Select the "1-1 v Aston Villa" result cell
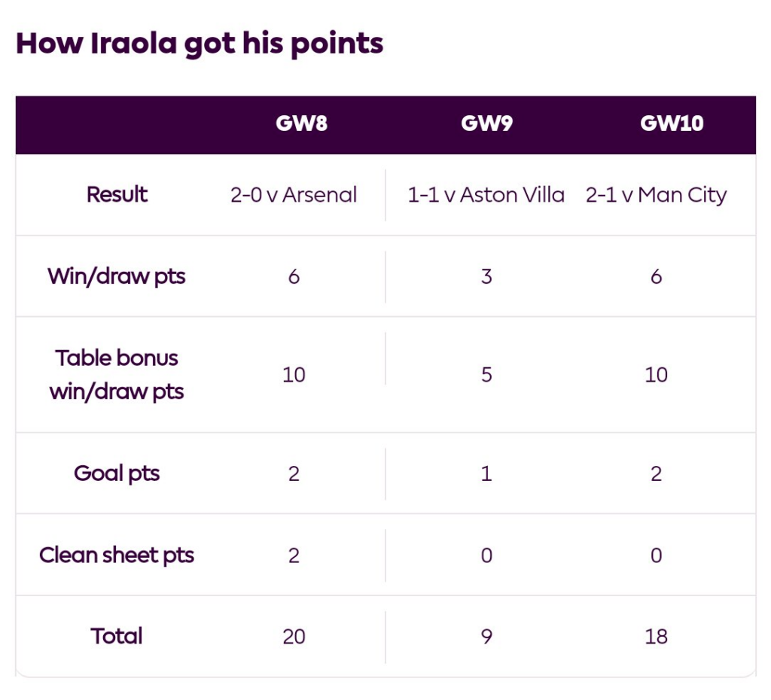Screen dimensions: 771x700 (x=486, y=196)
